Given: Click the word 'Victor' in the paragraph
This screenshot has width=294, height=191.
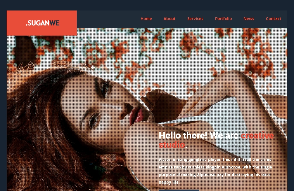Looking at the screenshot, I should click(x=165, y=160).
